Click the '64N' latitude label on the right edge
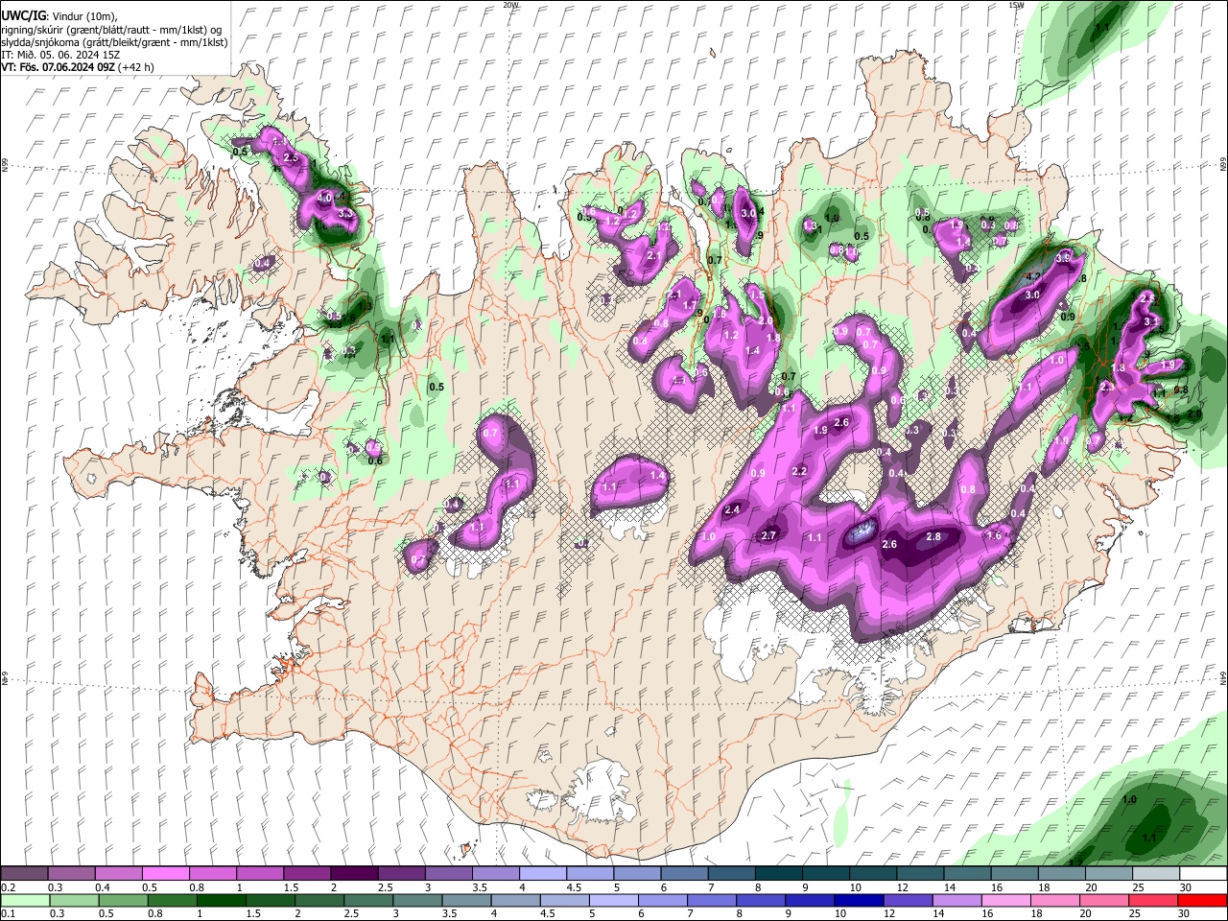This screenshot has height=921, width=1228. [x=1223, y=677]
